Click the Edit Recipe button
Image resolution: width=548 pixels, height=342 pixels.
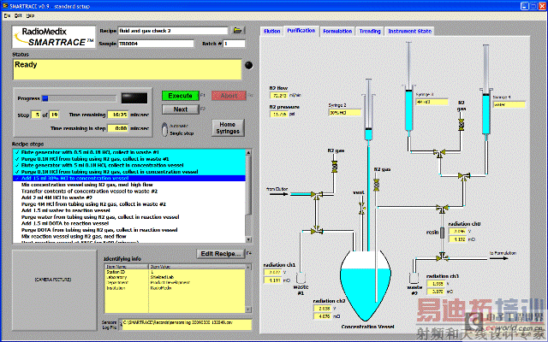[x=221, y=253]
